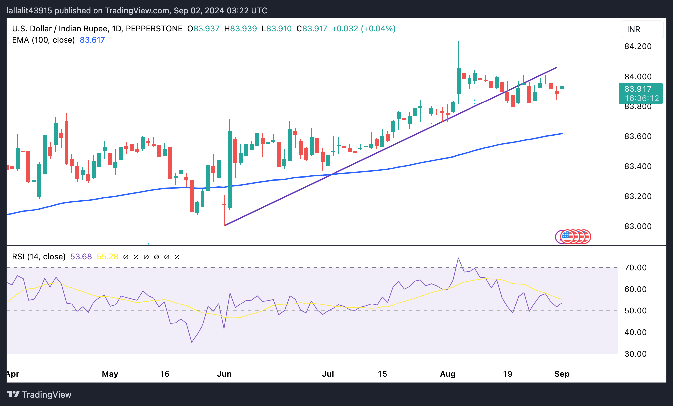Click the yellow RSI value 55.28

coord(107,257)
